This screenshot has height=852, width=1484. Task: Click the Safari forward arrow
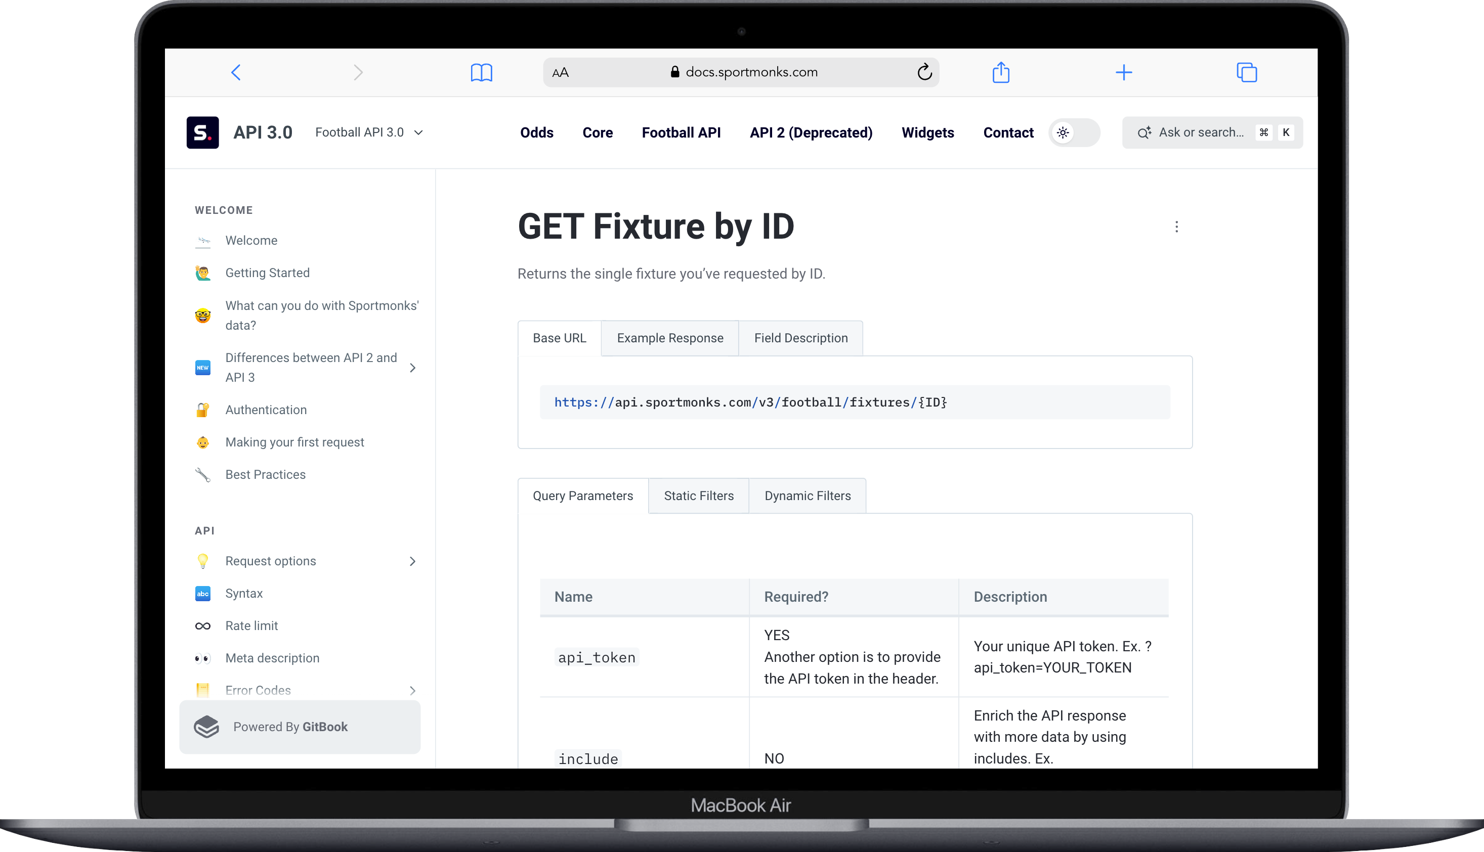358,73
